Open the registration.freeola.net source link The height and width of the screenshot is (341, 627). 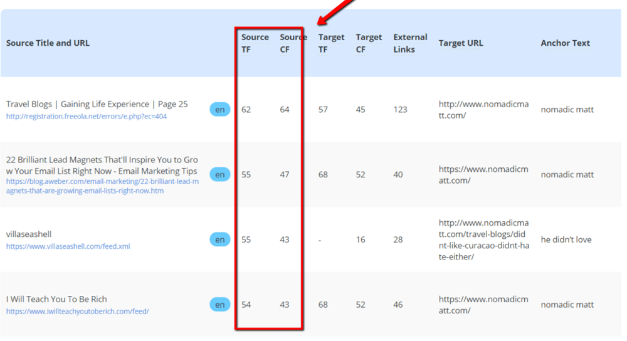[x=87, y=117]
